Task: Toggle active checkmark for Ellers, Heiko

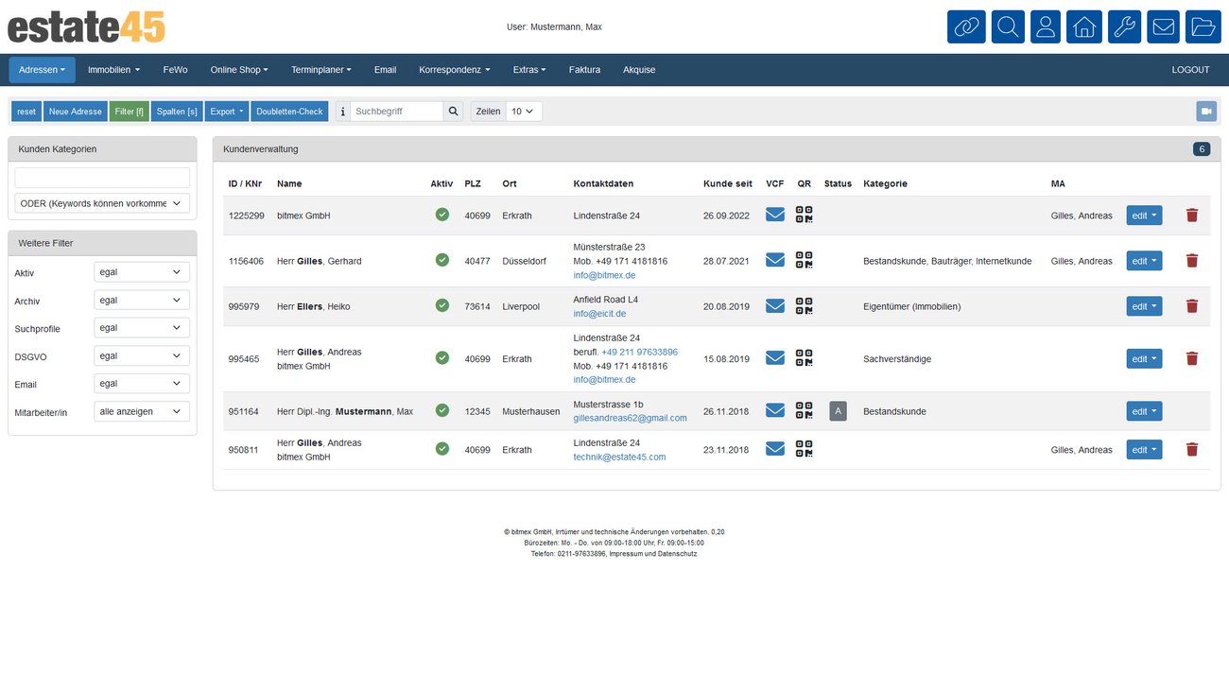Action: 441,305
